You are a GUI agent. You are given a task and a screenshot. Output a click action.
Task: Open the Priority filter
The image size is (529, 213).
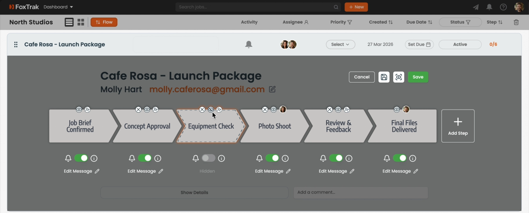pyautogui.click(x=341, y=22)
